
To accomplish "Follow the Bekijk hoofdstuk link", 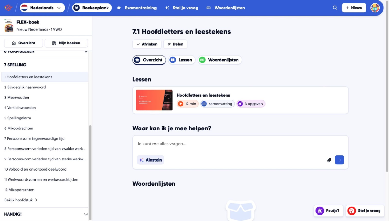I will click(21, 200).
